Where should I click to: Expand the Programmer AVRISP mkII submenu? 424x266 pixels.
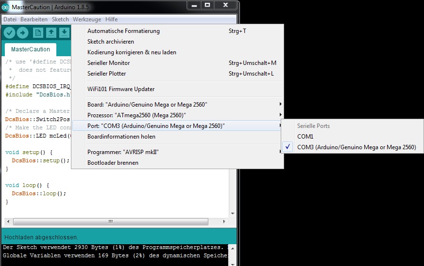[177, 152]
